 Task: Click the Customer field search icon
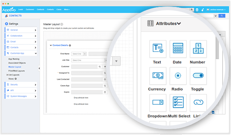tap(100, 67)
